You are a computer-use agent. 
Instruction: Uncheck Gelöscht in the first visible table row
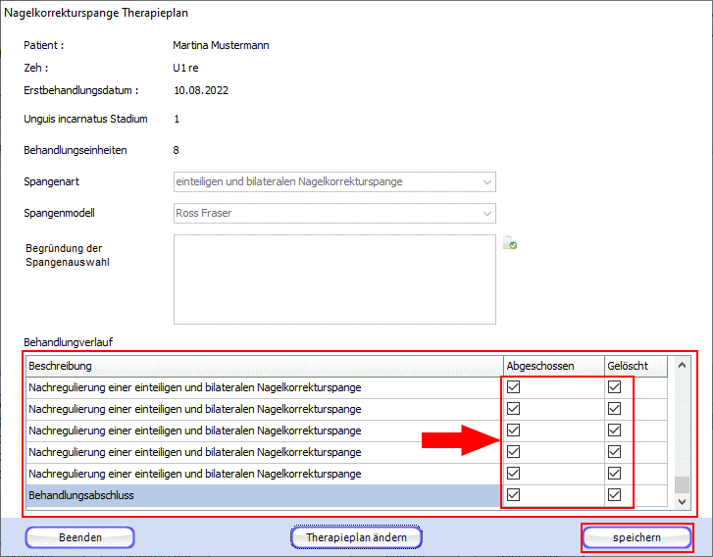click(615, 387)
